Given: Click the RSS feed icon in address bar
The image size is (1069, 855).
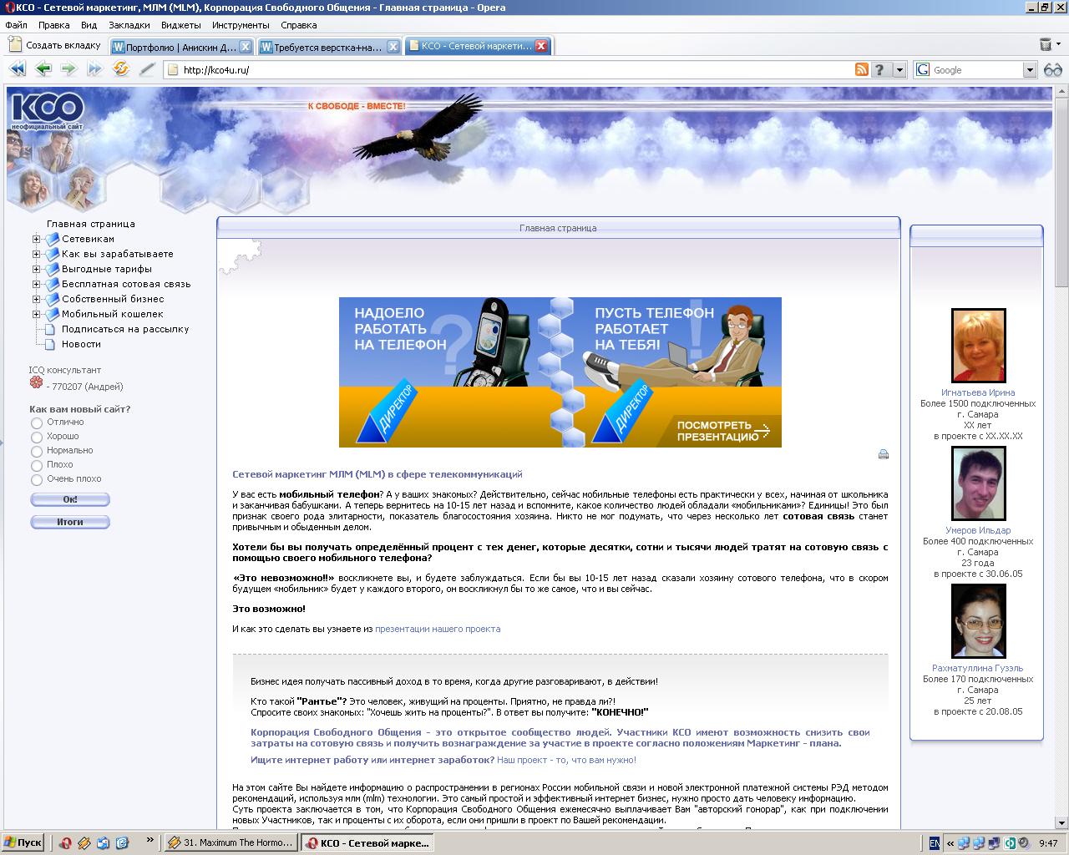Looking at the screenshot, I should coord(862,70).
